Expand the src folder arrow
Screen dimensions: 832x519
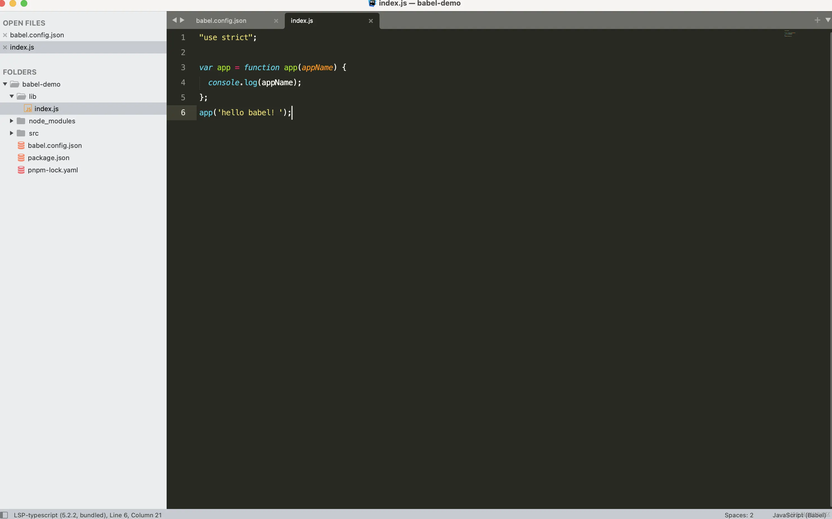point(12,133)
